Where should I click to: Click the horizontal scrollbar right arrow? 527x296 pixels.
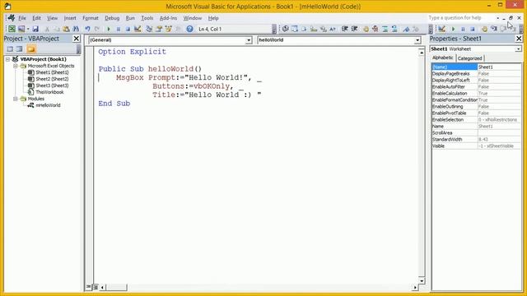pyautogui.click(x=415, y=287)
